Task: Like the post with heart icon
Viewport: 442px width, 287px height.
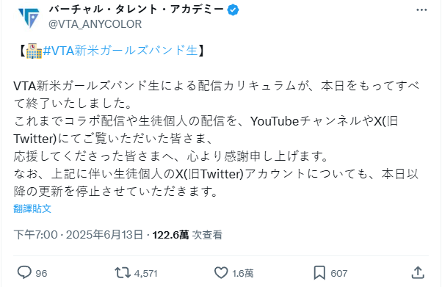Action: coord(221,273)
